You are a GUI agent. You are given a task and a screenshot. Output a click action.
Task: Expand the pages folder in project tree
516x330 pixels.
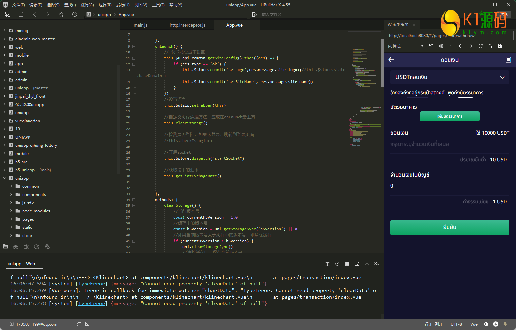[x=11, y=219]
